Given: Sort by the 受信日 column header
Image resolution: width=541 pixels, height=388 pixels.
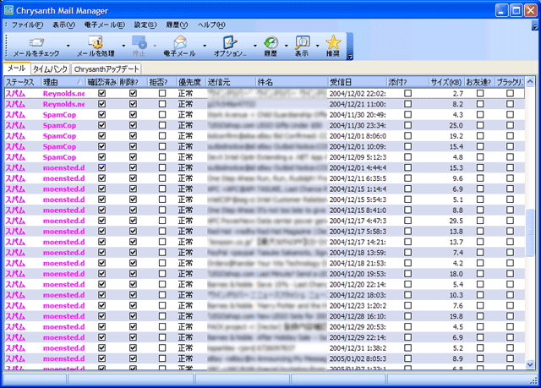Looking at the screenshot, I should coord(357,82).
